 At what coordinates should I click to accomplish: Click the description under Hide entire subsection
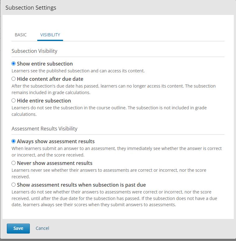(109, 111)
